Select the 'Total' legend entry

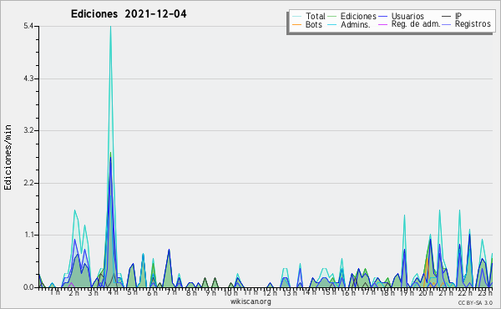click(309, 16)
